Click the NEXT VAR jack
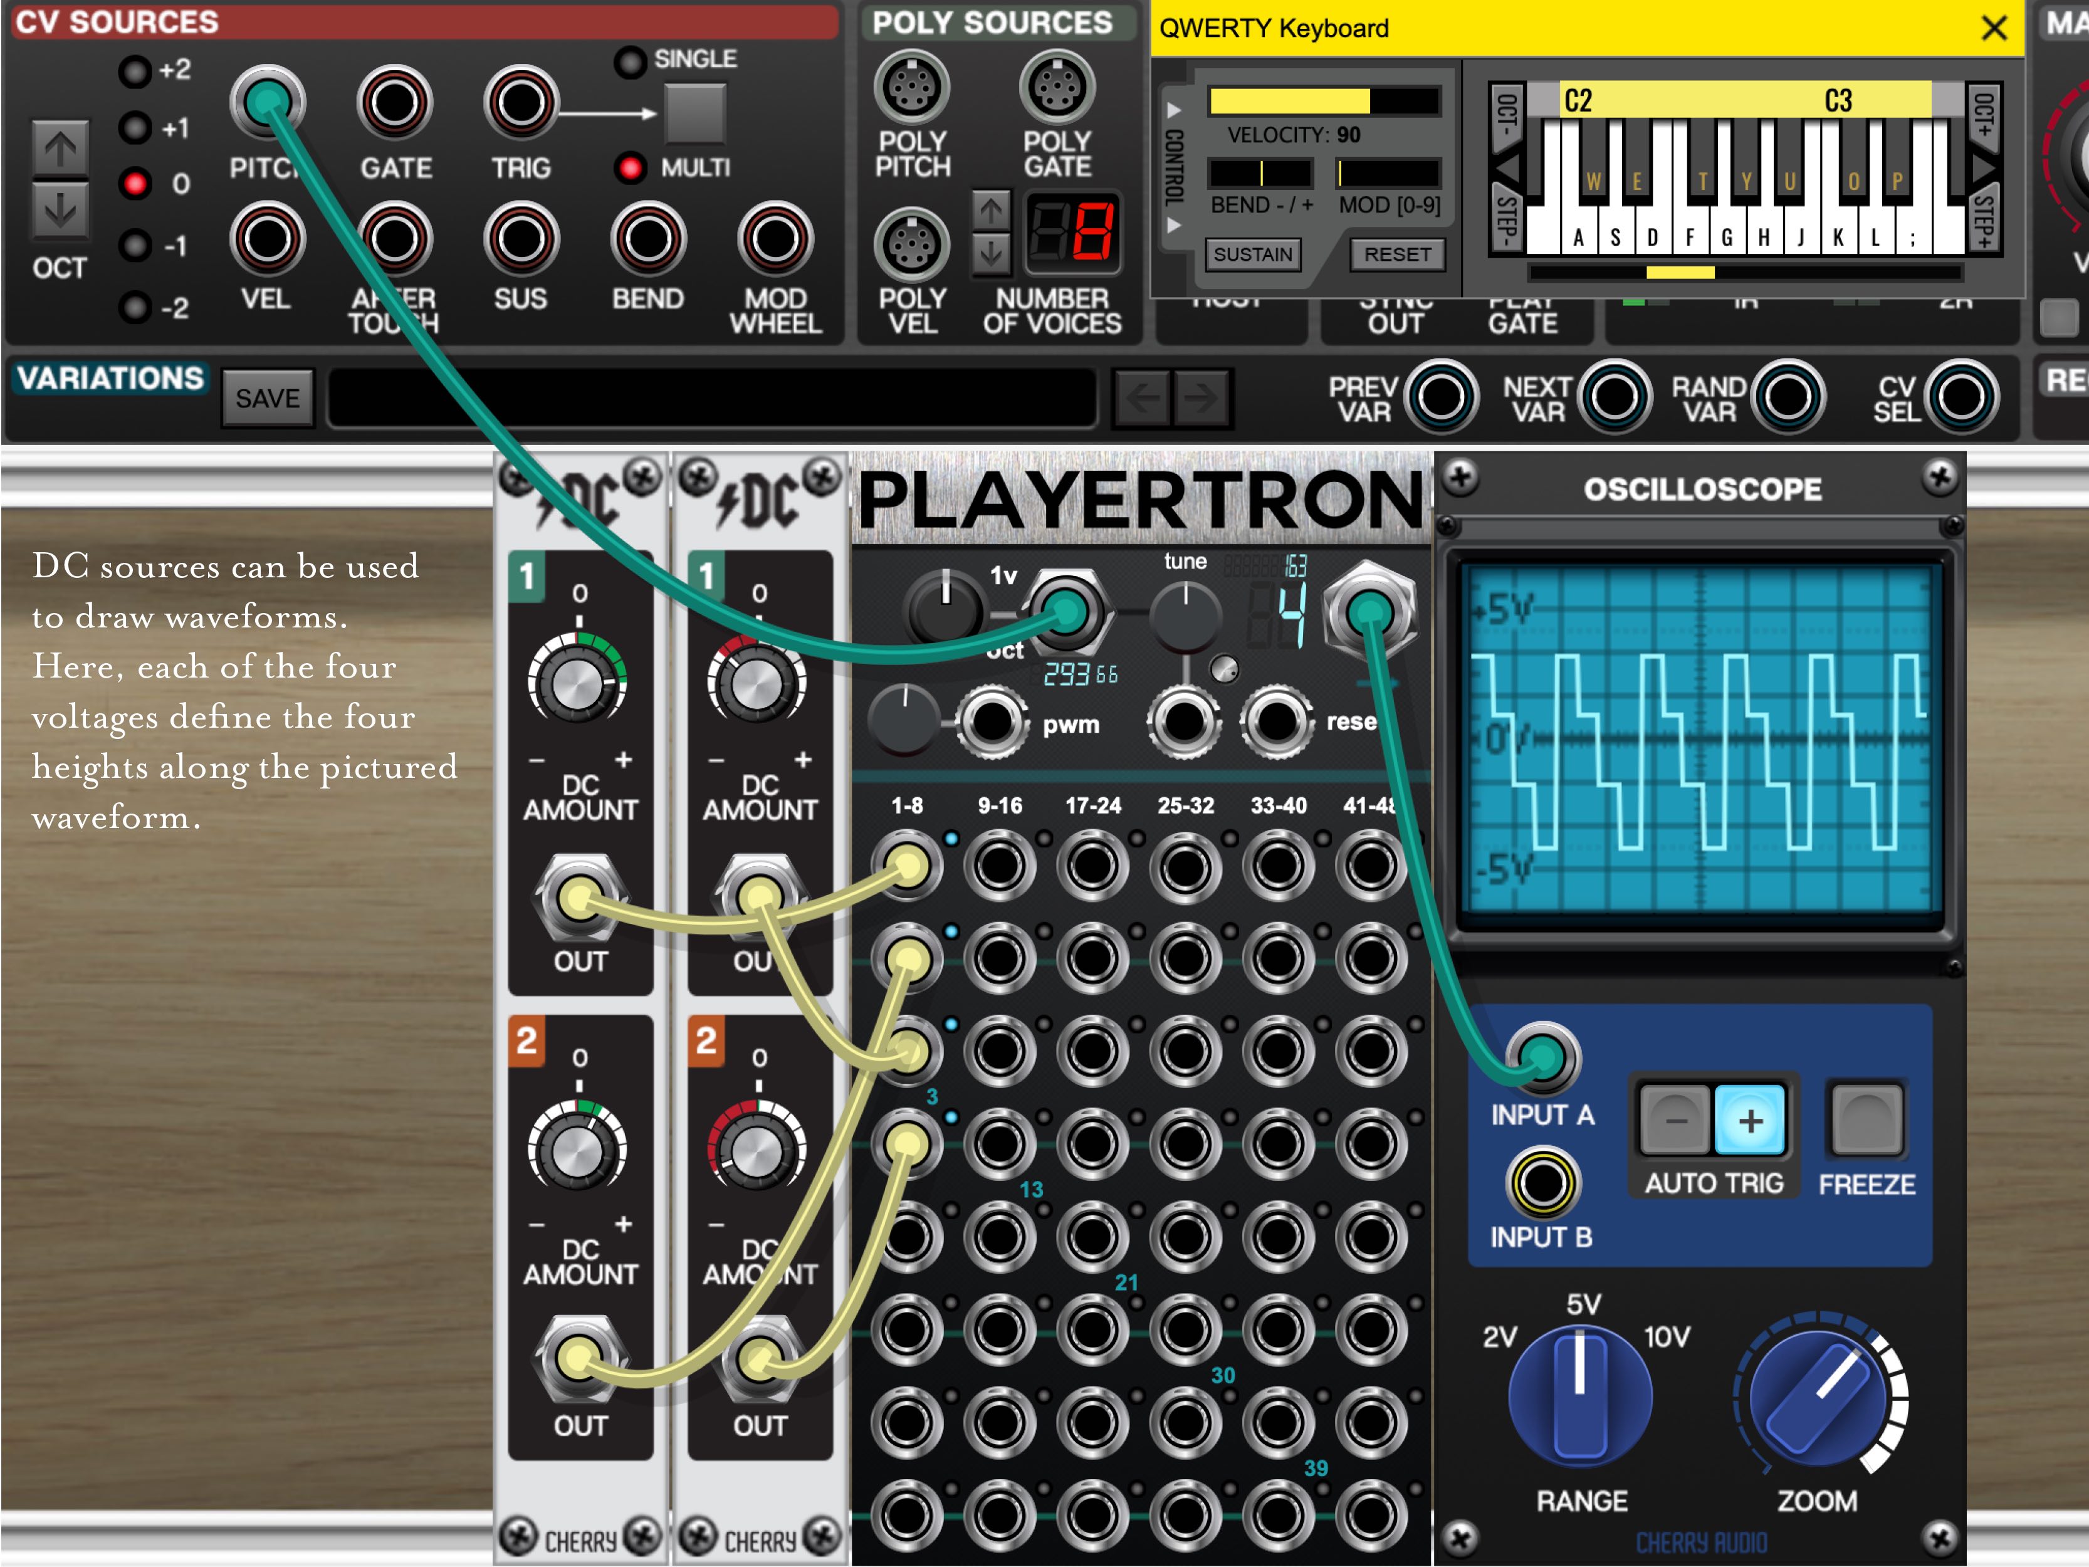This screenshot has height=1567, width=2089. pyautogui.click(x=1614, y=397)
